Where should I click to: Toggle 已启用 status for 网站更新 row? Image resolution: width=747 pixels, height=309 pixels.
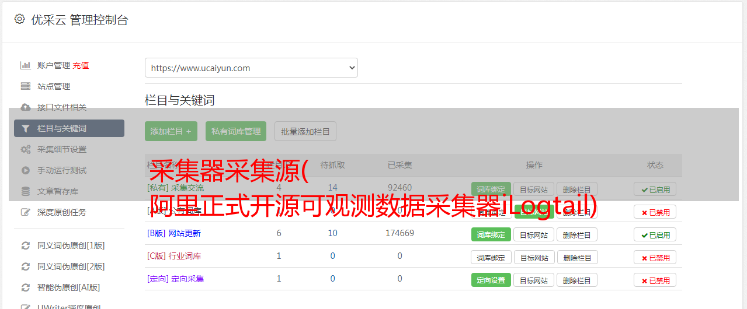coord(655,235)
